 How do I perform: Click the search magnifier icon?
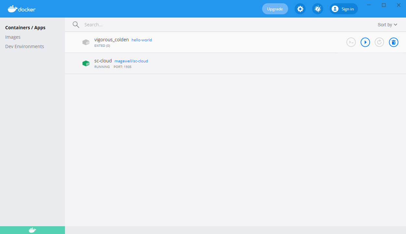tap(76, 24)
